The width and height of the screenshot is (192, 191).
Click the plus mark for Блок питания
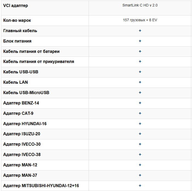point(140,41)
